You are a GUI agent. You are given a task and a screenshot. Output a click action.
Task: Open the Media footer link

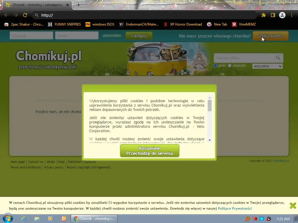51,162
